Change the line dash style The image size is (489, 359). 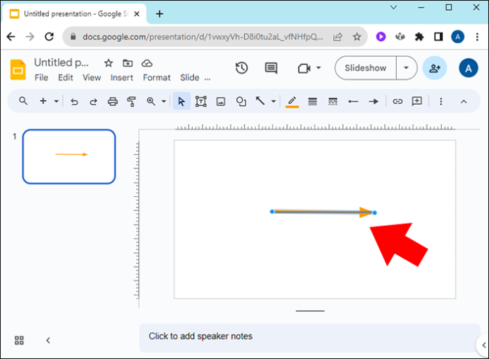tap(333, 101)
